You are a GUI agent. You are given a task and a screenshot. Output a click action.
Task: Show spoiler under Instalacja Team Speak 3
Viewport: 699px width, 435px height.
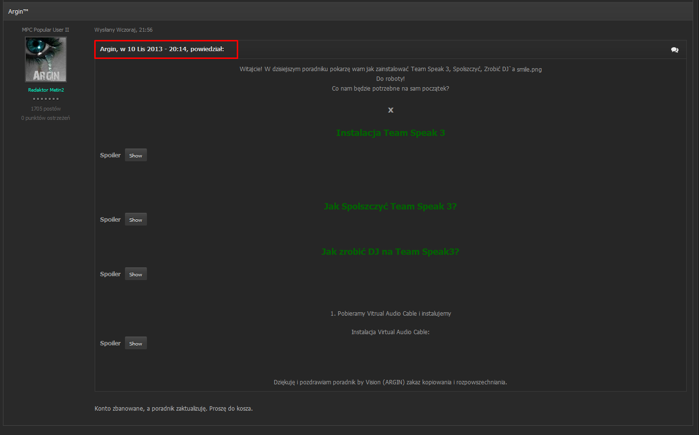[x=136, y=155]
